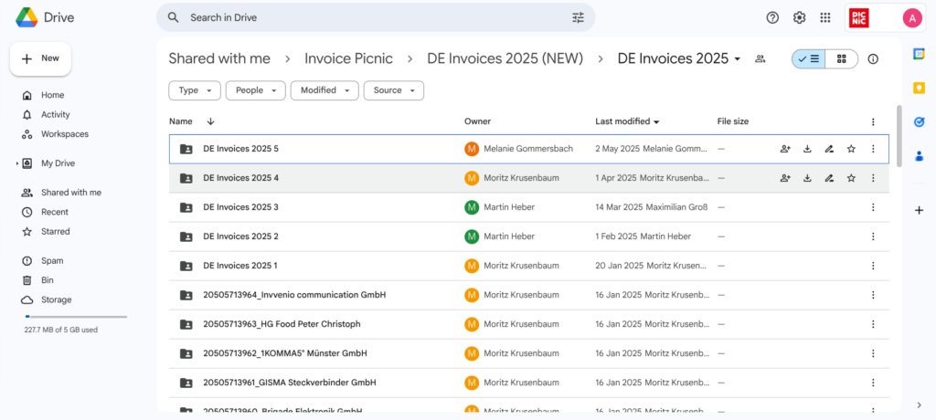Switch to grid layout view
The width and height of the screenshot is (936, 420).
tap(842, 58)
